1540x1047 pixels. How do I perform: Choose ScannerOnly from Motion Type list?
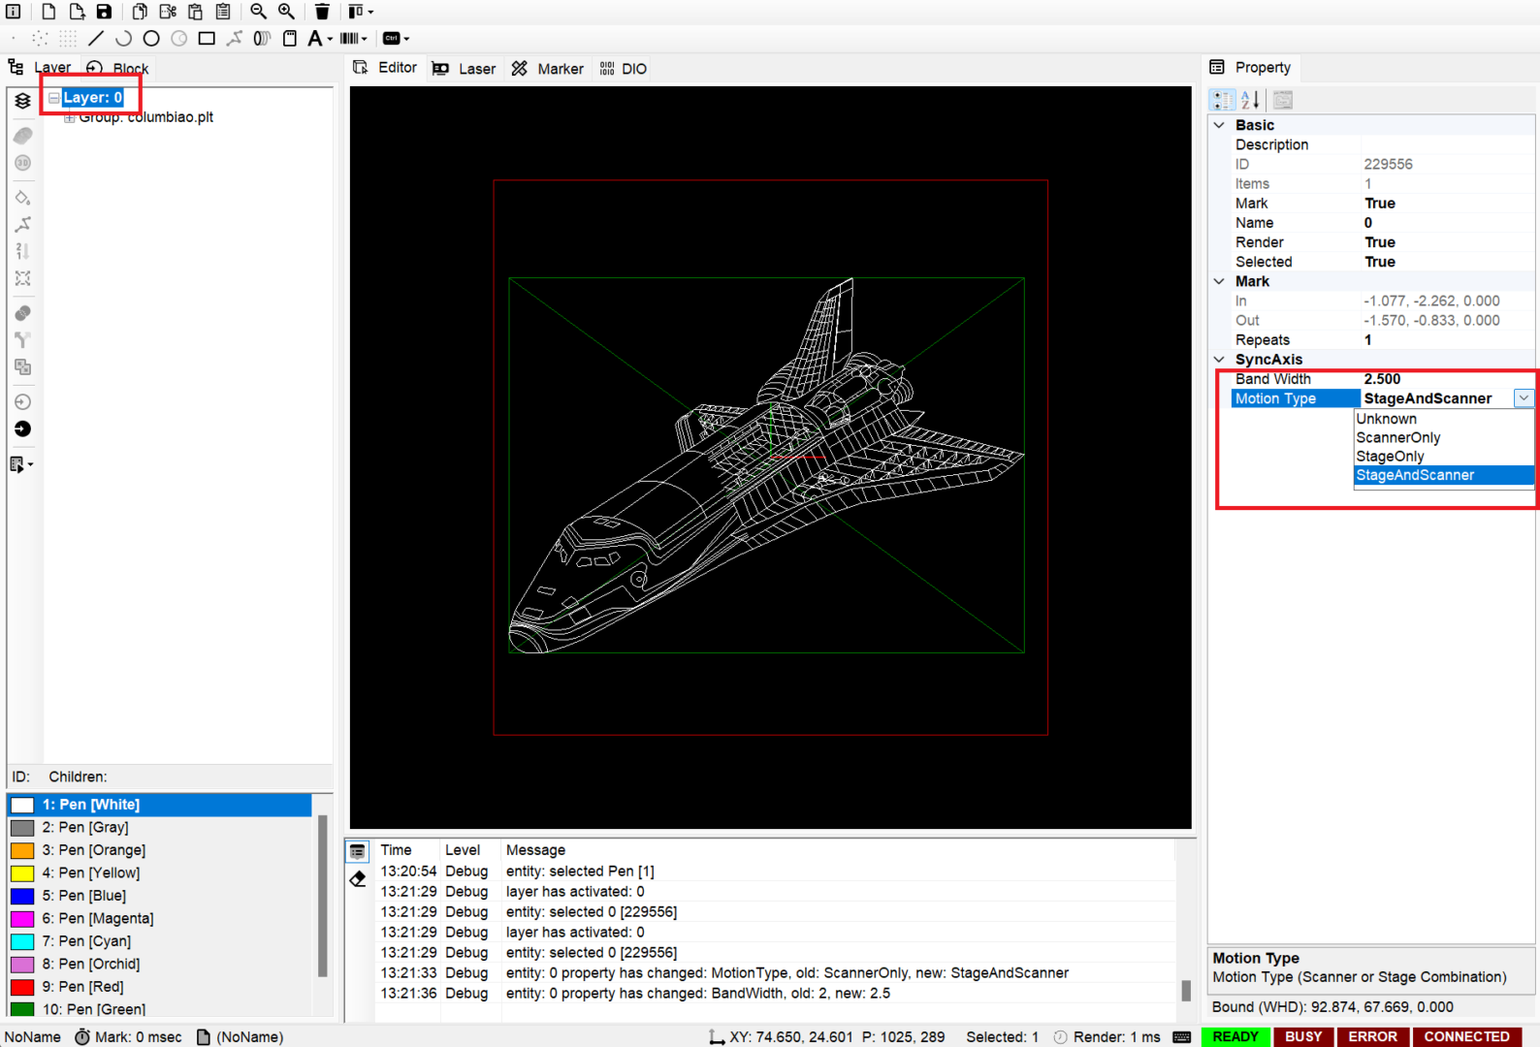tap(1397, 438)
